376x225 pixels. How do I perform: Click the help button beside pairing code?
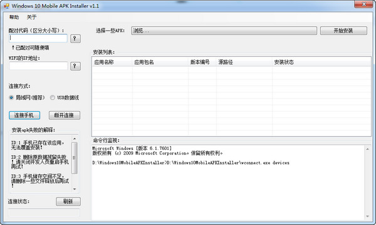click(x=75, y=38)
